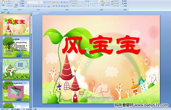This screenshot has height=110, width=171.
Task: Toggle Italic formatting
Action: pos(31,6)
